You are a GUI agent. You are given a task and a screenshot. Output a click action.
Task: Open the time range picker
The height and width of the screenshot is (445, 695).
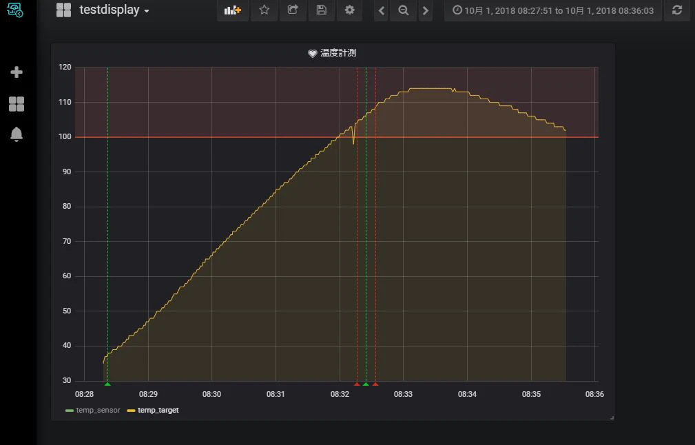pos(552,10)
